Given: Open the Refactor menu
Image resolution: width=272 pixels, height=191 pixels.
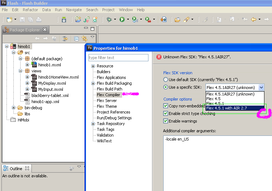Looking at the screenshot, I should tap(30, 10).
